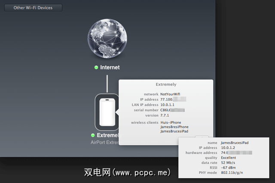Click the PHY mode value 802.11b/g/n

click(232, 173)
